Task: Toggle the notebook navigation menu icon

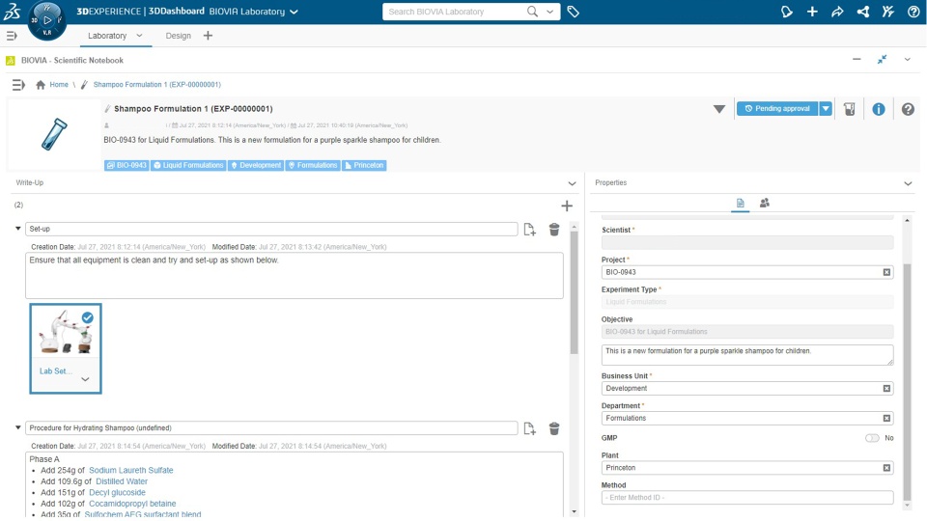Action: (x=18, y=85)
